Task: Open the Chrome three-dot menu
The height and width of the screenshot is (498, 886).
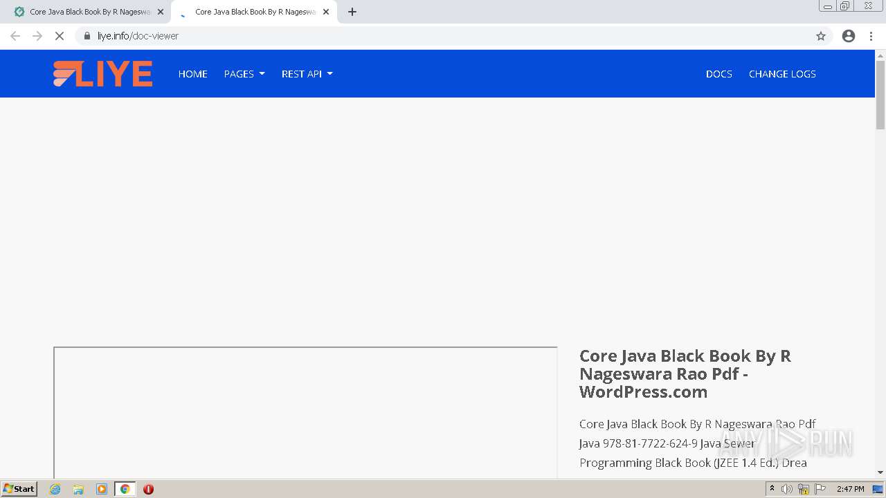Action: point(871,36)
